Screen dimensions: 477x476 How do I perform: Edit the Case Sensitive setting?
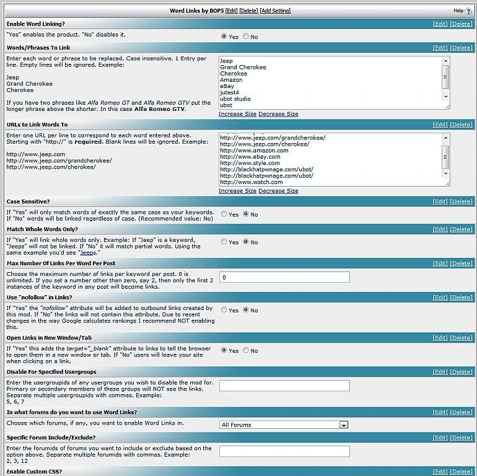440,201
